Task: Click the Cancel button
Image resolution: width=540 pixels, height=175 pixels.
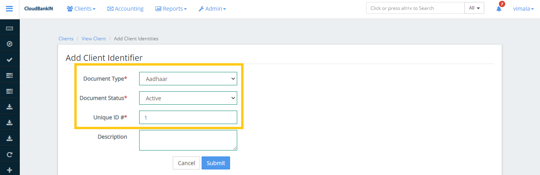Action: coord(186,163)
